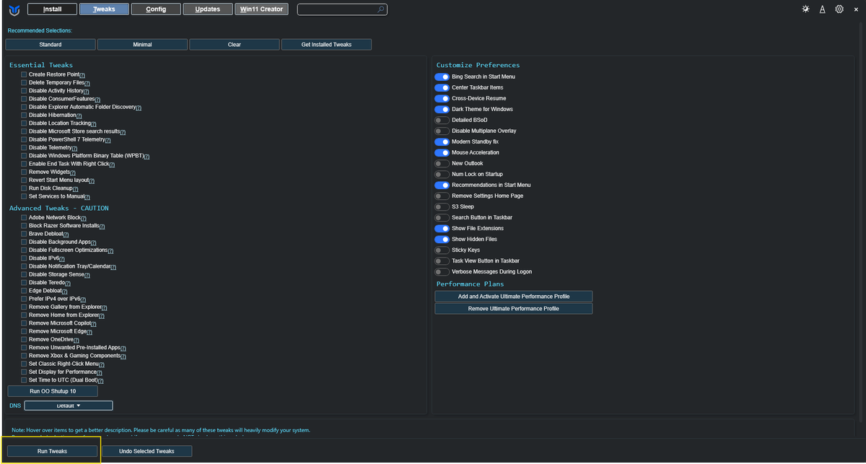
Task: Open the (?) help for Brave Debloat
Action: (x=66, y=235)
